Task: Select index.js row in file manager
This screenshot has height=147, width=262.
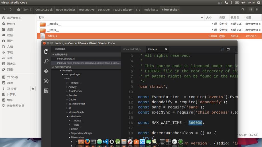Action: pyautogui.click(x=149, y=36)
